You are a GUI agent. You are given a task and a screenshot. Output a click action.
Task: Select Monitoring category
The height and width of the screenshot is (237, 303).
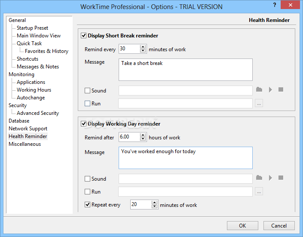21,74
